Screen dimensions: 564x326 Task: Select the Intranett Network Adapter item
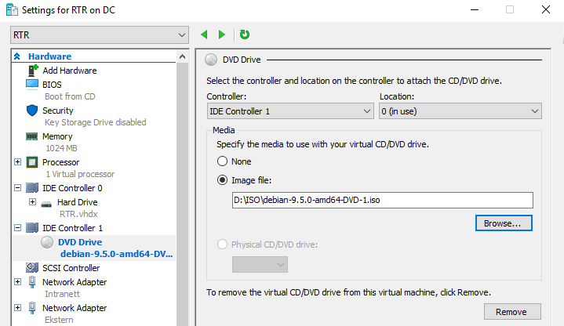point(74,282)
